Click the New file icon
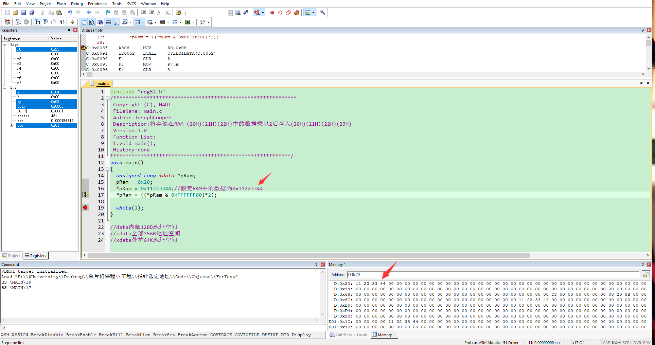The width and height of the screenshot is (655, 345). (x=7, y=13)
